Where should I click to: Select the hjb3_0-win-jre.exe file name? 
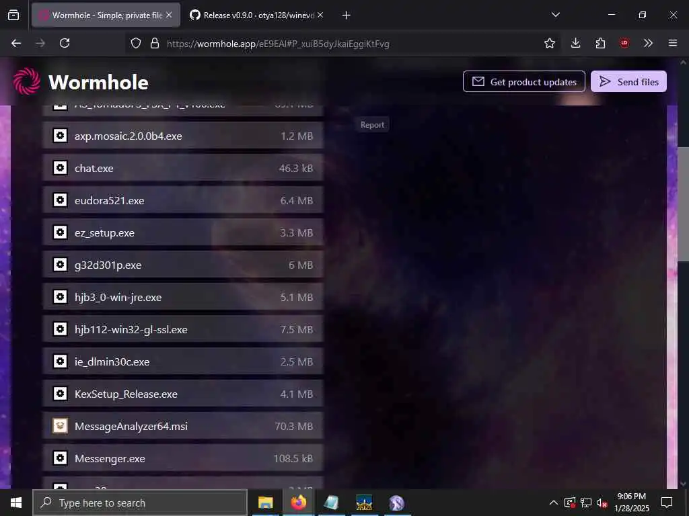(x=118, y=298)
